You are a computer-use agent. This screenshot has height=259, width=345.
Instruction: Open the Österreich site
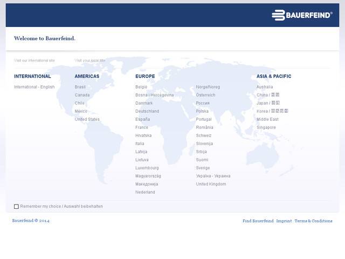tap(205, 95)
